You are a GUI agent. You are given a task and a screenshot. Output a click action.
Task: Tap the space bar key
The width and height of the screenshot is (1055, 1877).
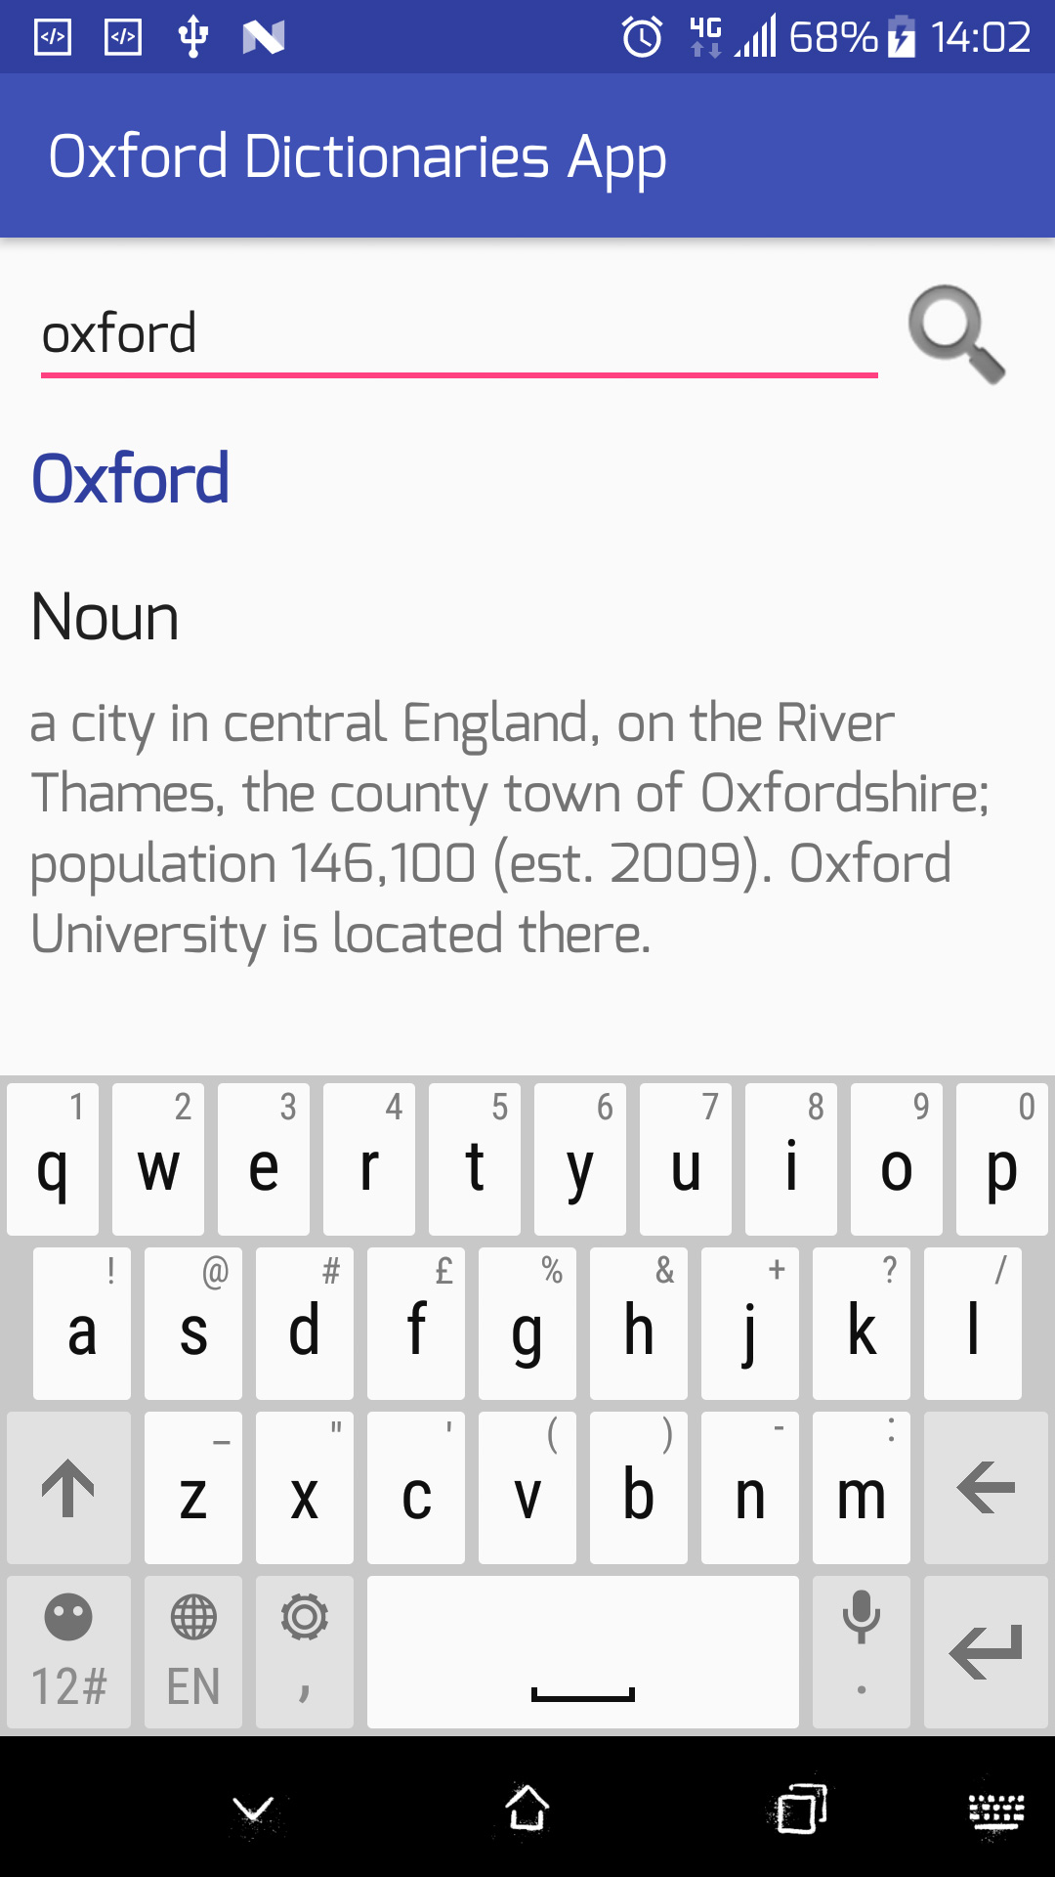[583, 1651]
